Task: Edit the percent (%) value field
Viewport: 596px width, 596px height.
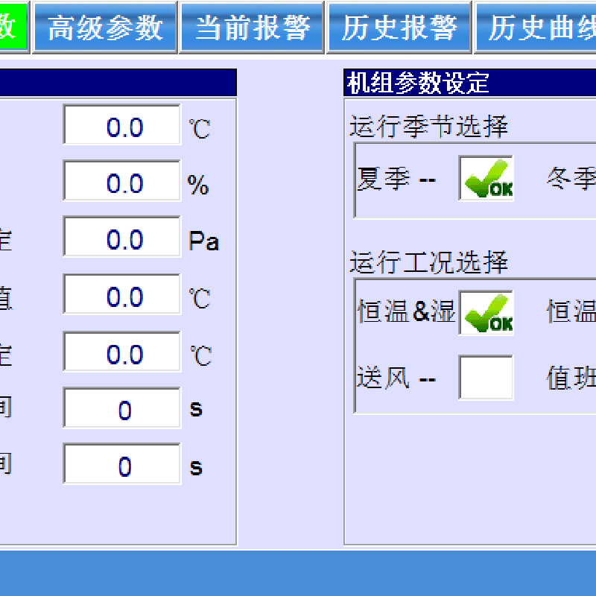Action: pos(122,183)
